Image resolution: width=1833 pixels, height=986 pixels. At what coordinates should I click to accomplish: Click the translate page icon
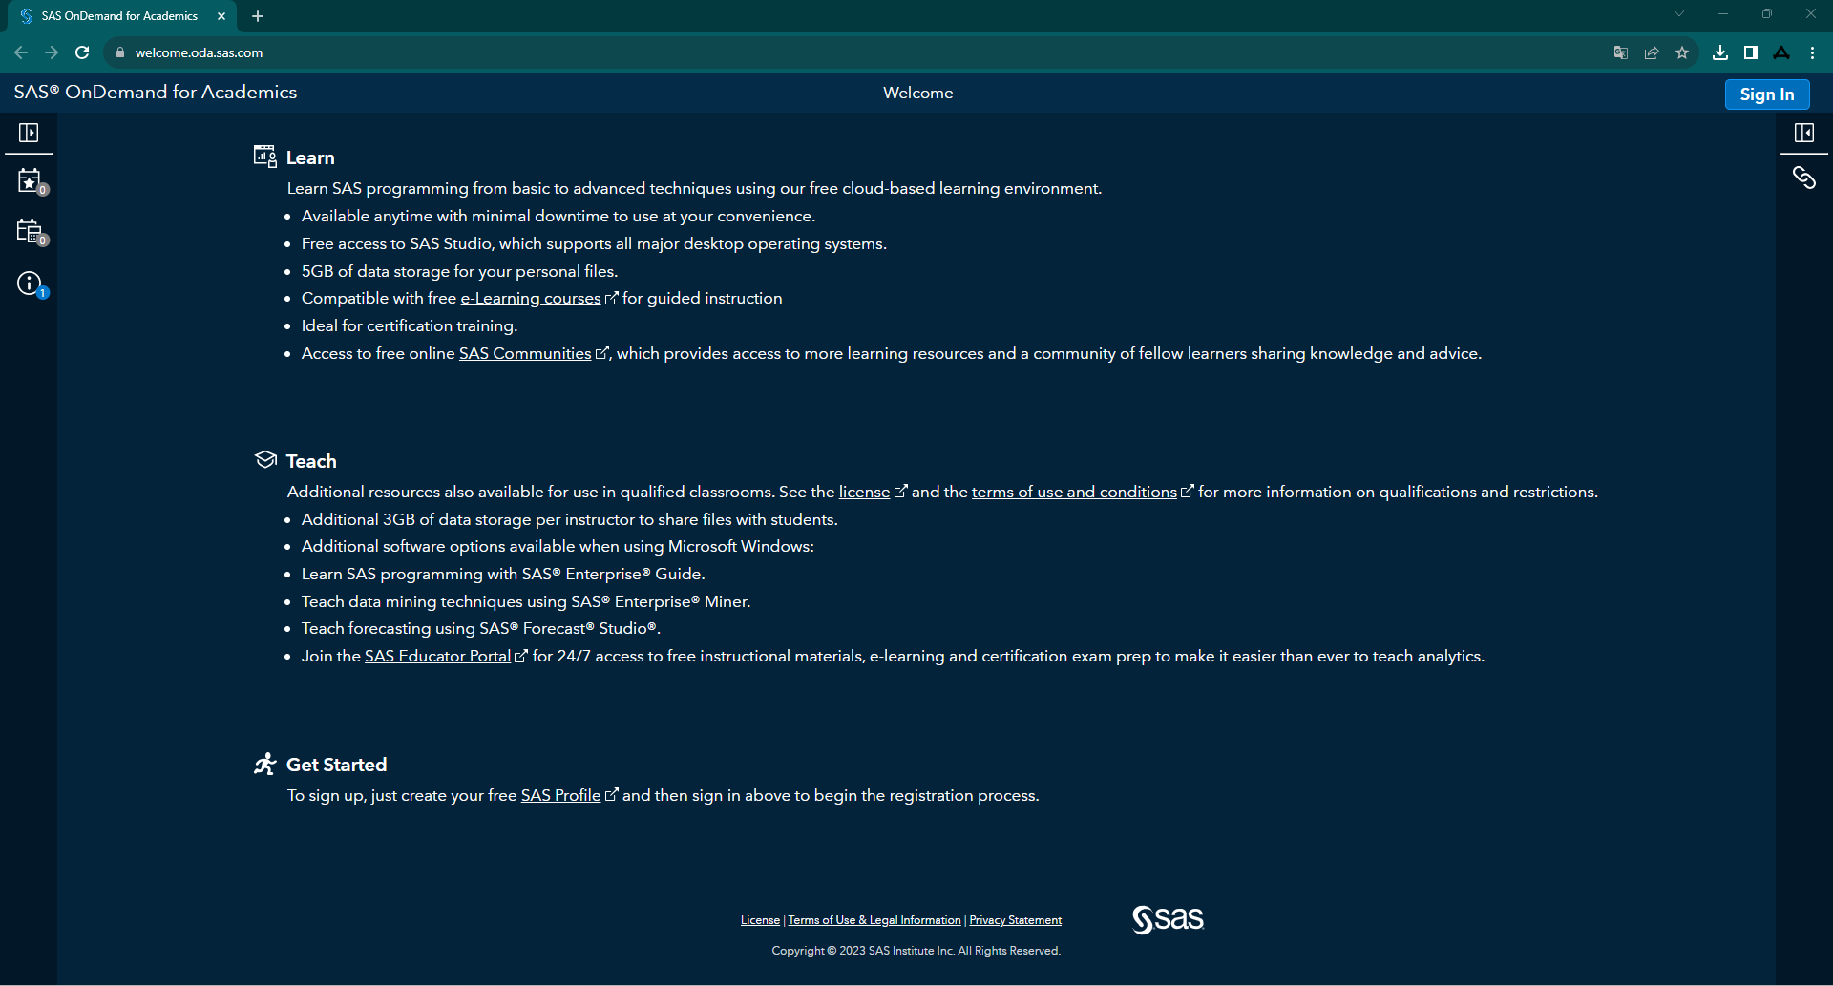(1620, 52)
